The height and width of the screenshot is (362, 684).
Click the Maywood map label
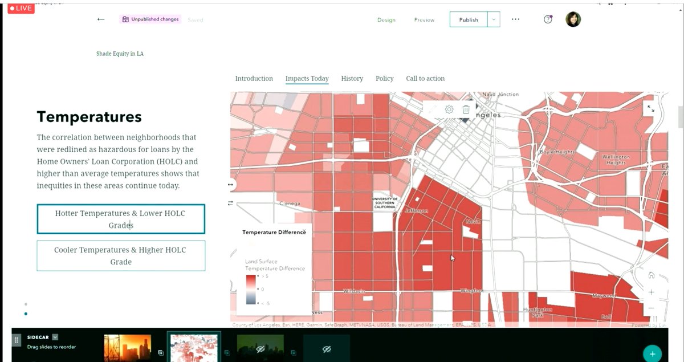pyautogui.click(x=603, y=296)
